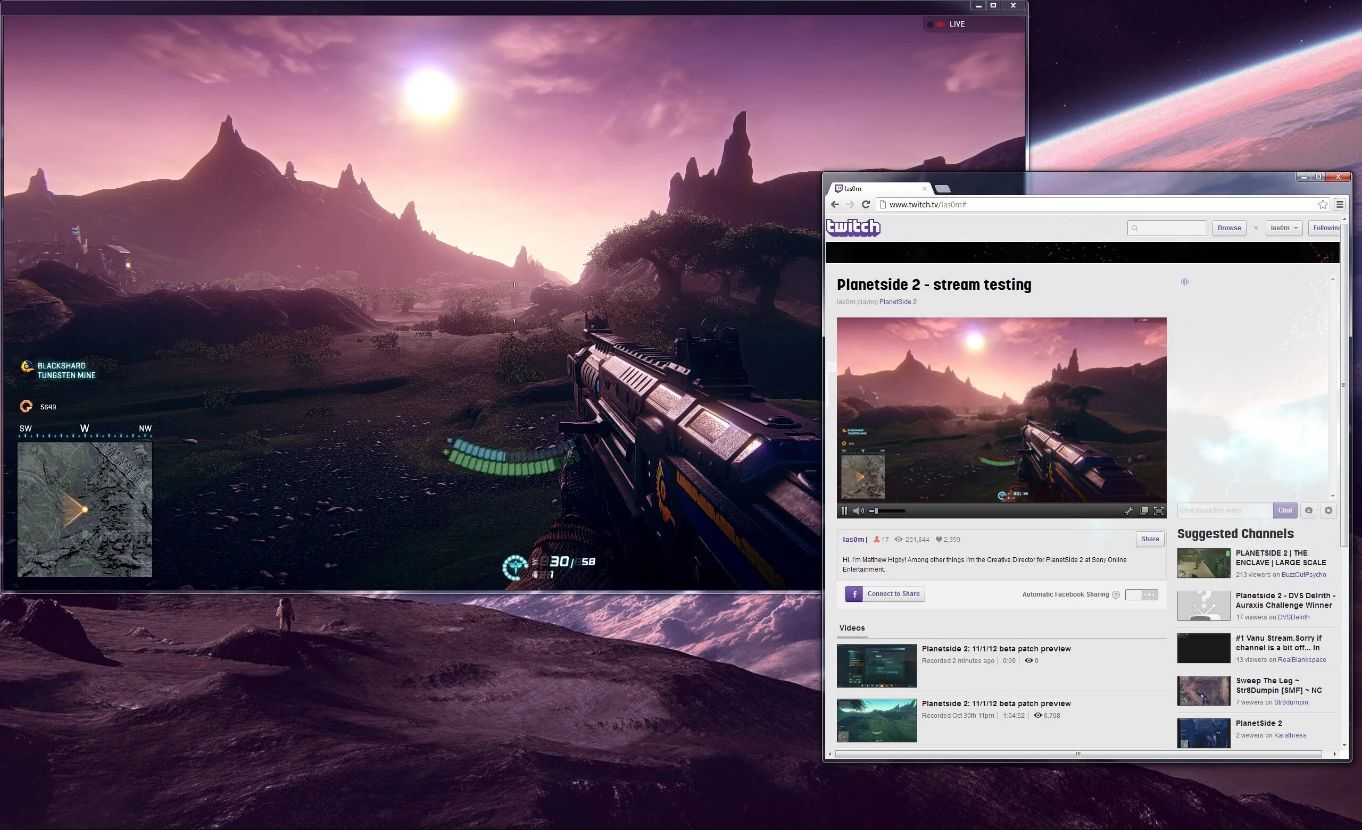Bookmark the page with the star icon
This screenshot has width=1362, height=830.
pos(1322,205)
